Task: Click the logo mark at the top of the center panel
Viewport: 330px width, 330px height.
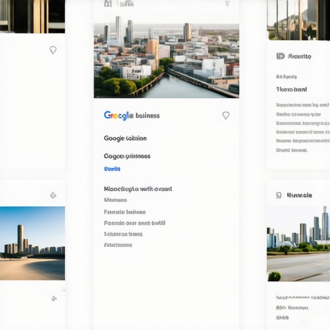Action: 108,3
